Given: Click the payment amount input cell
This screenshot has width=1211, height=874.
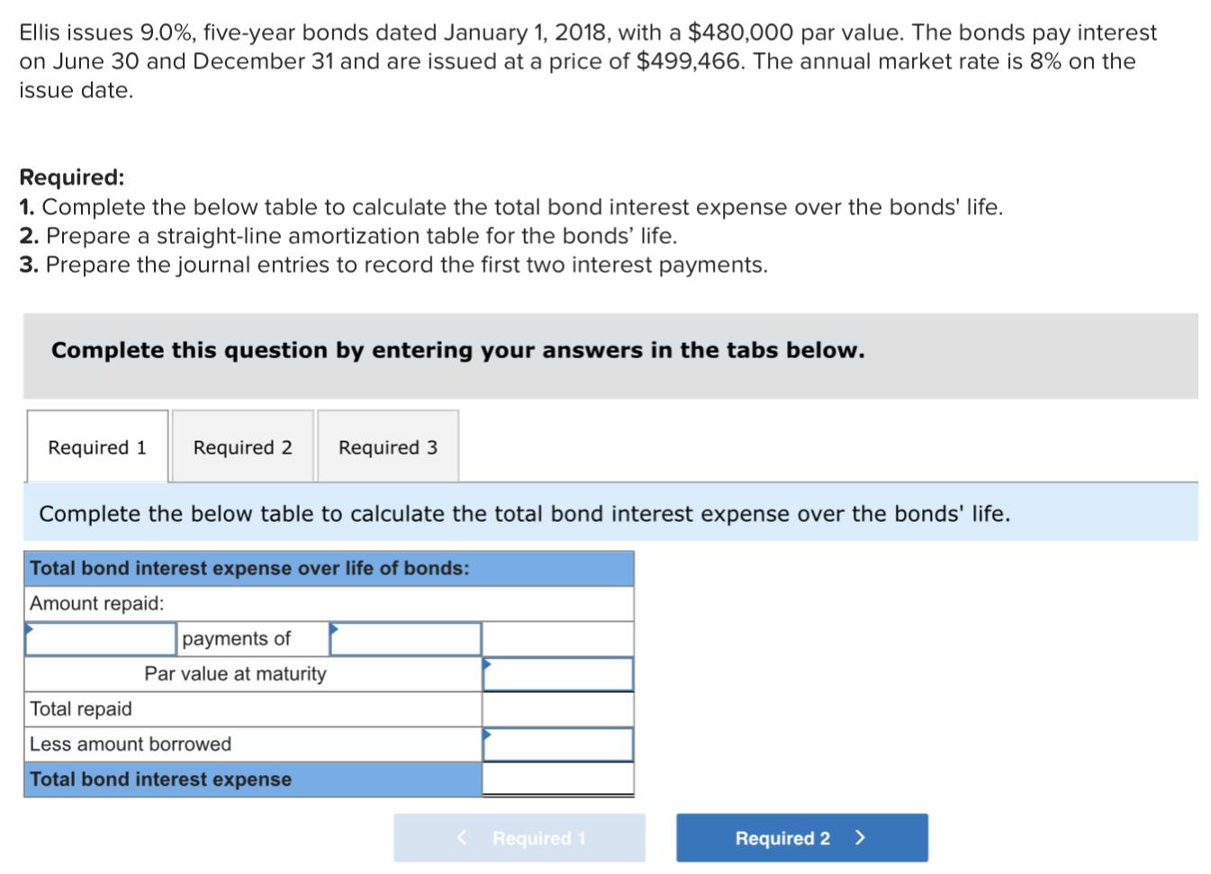Looking at the screenshot, I should [x=405, y=638].
